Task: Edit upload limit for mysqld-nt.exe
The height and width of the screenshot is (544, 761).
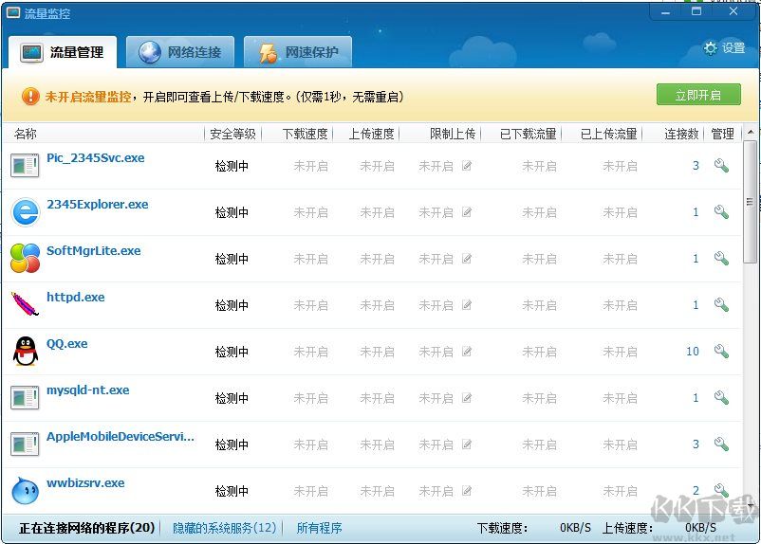Action: [x=467, y=398]
